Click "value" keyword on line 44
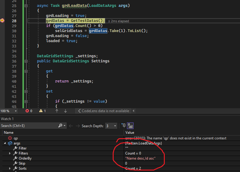The height and width of the screenshot is (172, 240). [x=99, y=101]
